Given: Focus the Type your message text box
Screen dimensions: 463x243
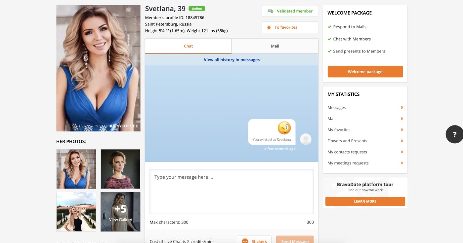Looking at the screenshot, I should (232, 191).
